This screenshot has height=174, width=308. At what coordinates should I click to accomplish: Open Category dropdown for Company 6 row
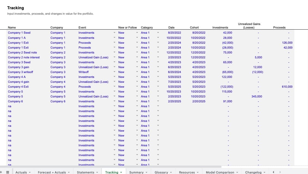pyautogui.click(x=158, y=101)
